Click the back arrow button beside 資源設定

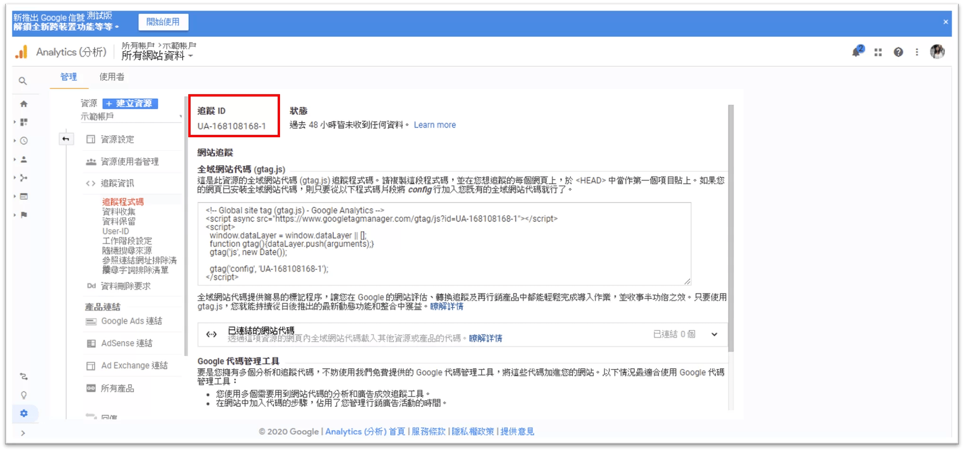(x=66, y=139)
